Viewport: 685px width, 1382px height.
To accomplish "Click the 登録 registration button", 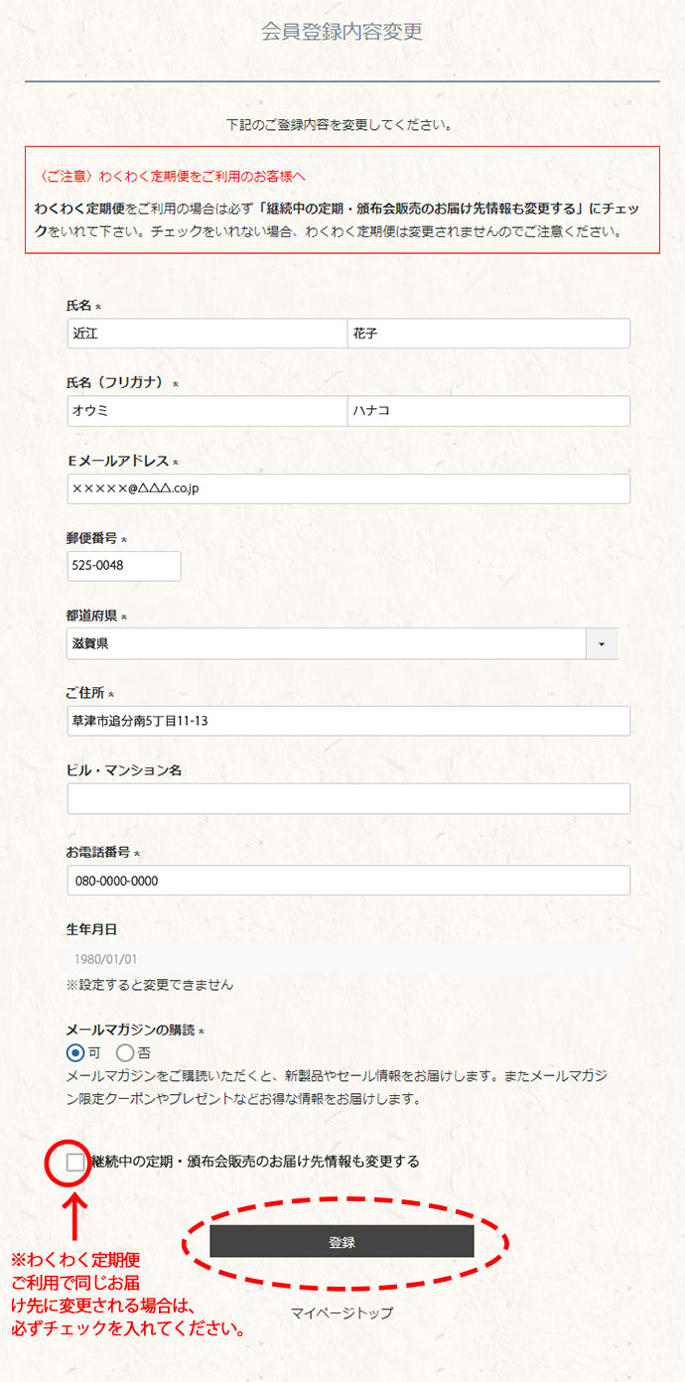I will pos(342,1241).
